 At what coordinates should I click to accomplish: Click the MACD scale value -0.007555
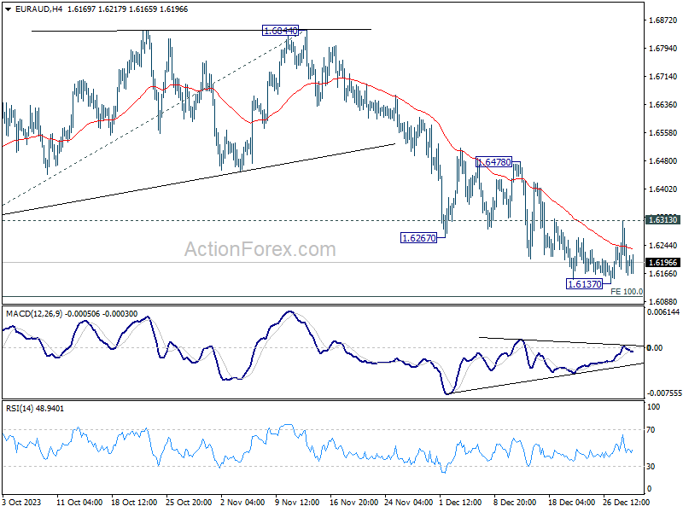664,393
